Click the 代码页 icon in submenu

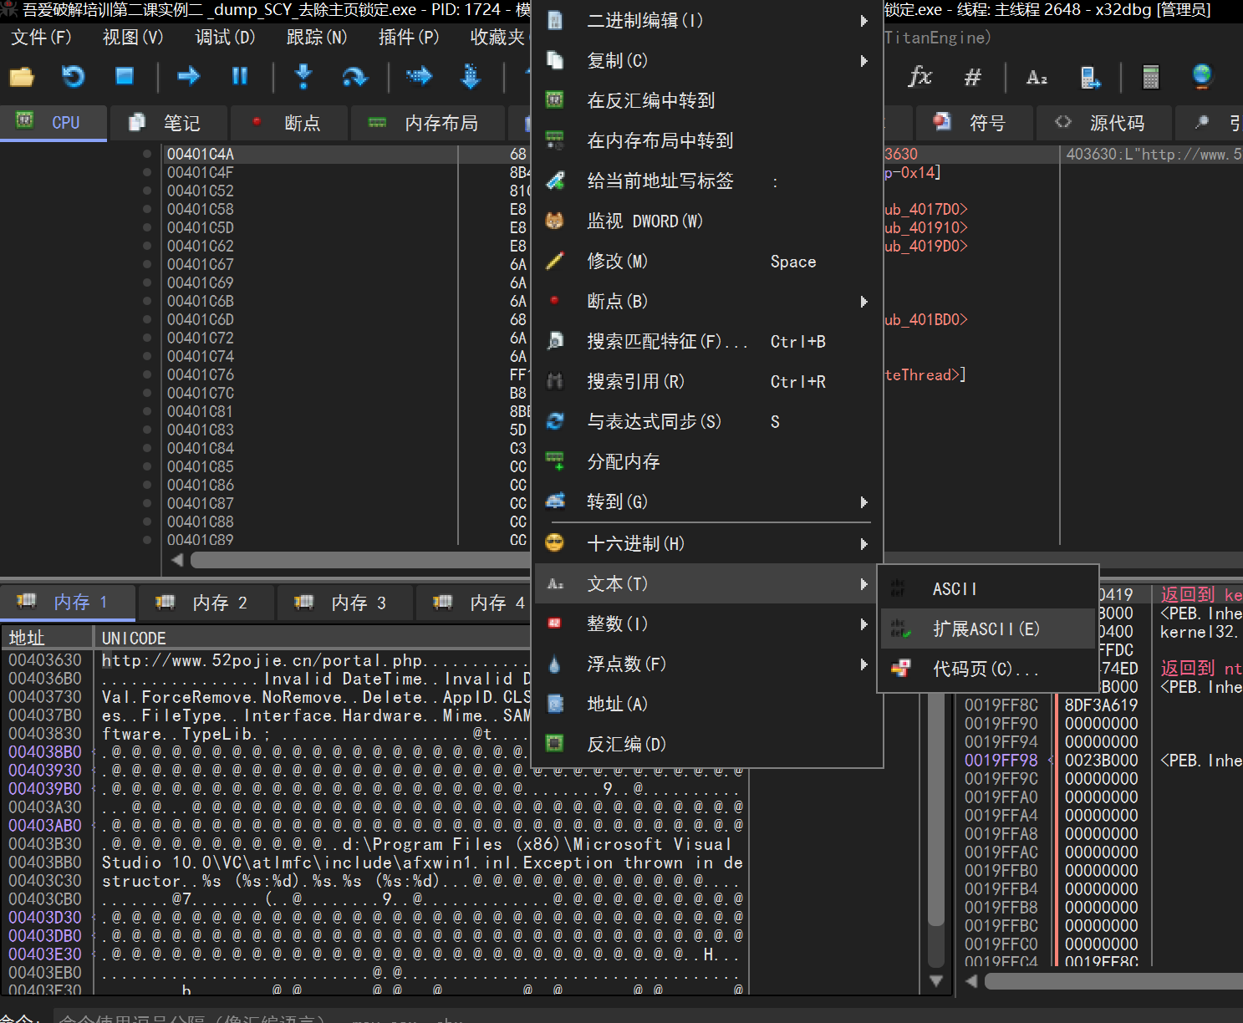900,669
